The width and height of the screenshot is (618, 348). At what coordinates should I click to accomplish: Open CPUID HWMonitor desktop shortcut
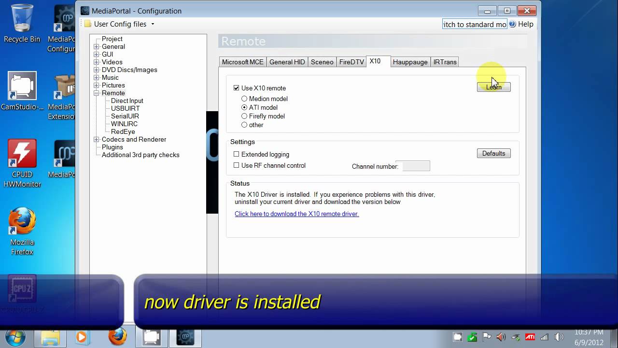tap(22, 163)
